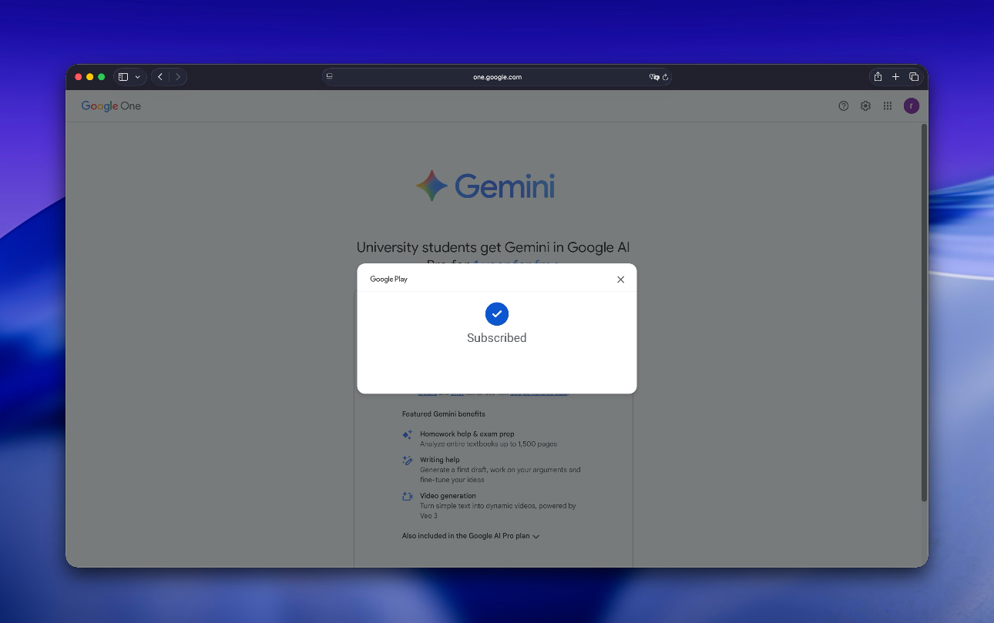
Task: Click the Settings gear icon
Action: tap(865, 106)
